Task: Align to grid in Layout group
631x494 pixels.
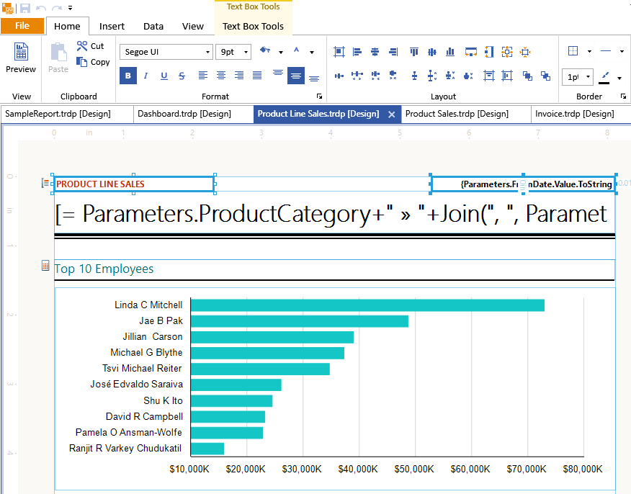Action: click(339, 52)
